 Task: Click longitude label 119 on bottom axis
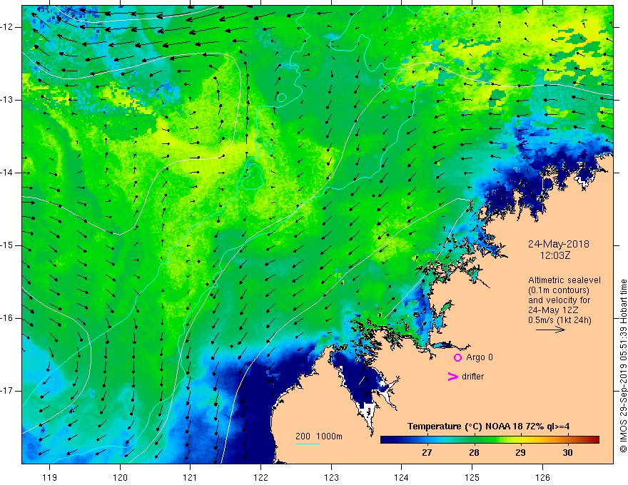(50, 477)
